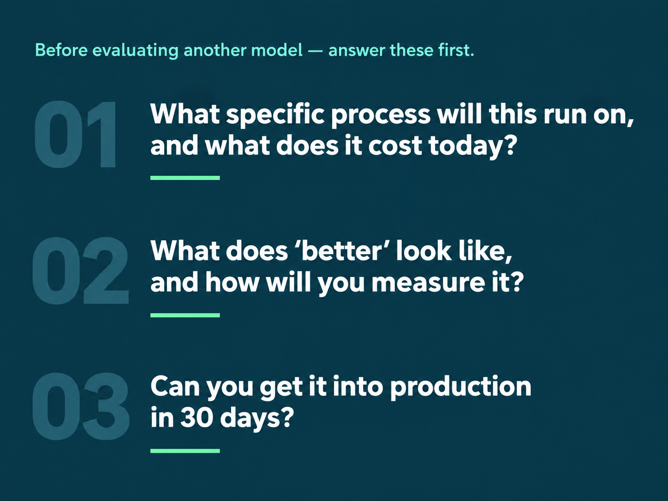Click the large 02 number
This screenshot has height=501, width=668.
coord(80,271)
